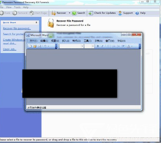
Task: Click the font color A icon in Word
Action: [129, 46]
